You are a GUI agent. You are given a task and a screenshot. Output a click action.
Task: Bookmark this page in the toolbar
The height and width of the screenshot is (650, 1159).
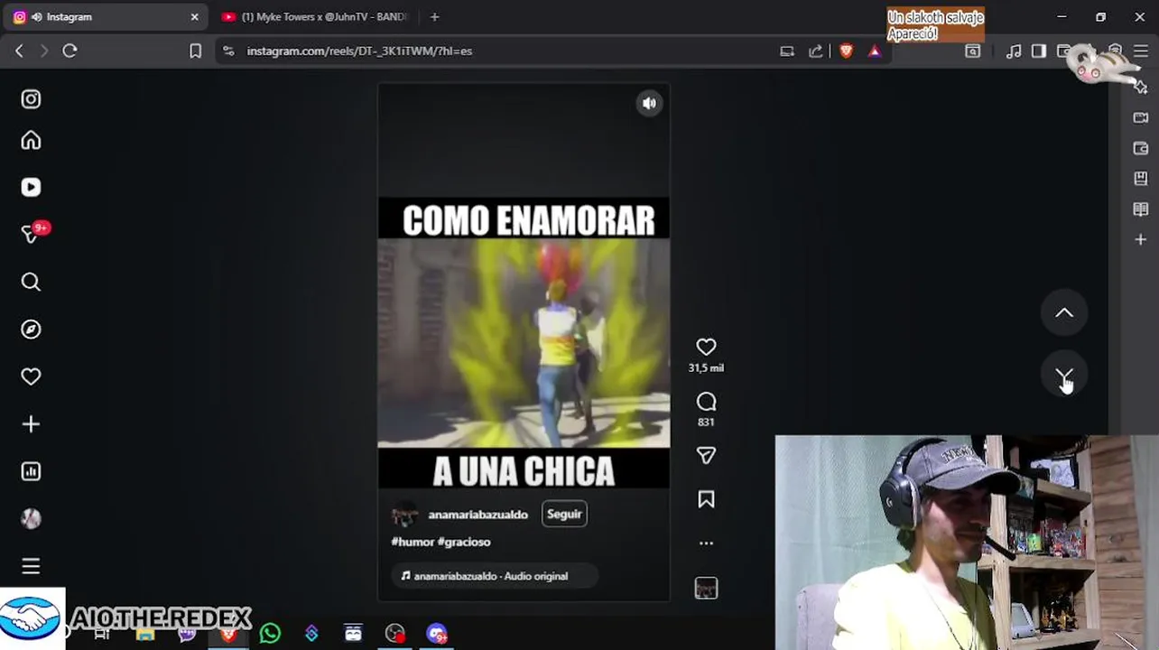coord(195,51)
